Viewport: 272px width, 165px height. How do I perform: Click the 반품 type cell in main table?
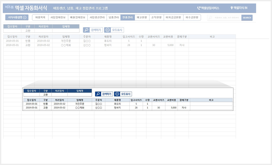(28, 41)
